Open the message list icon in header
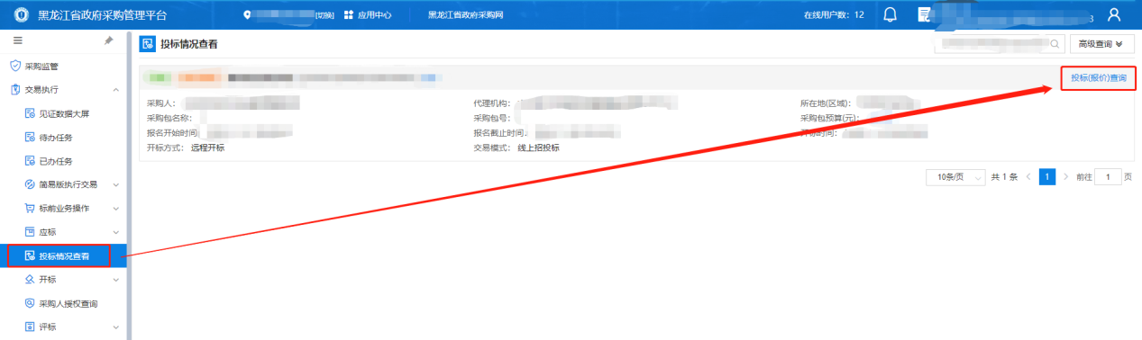Screen dimensions: 1142x340 924,14
